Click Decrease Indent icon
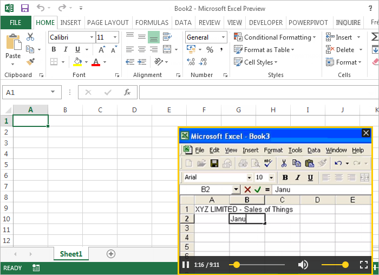The image size is (379, 275). point(130,62)
